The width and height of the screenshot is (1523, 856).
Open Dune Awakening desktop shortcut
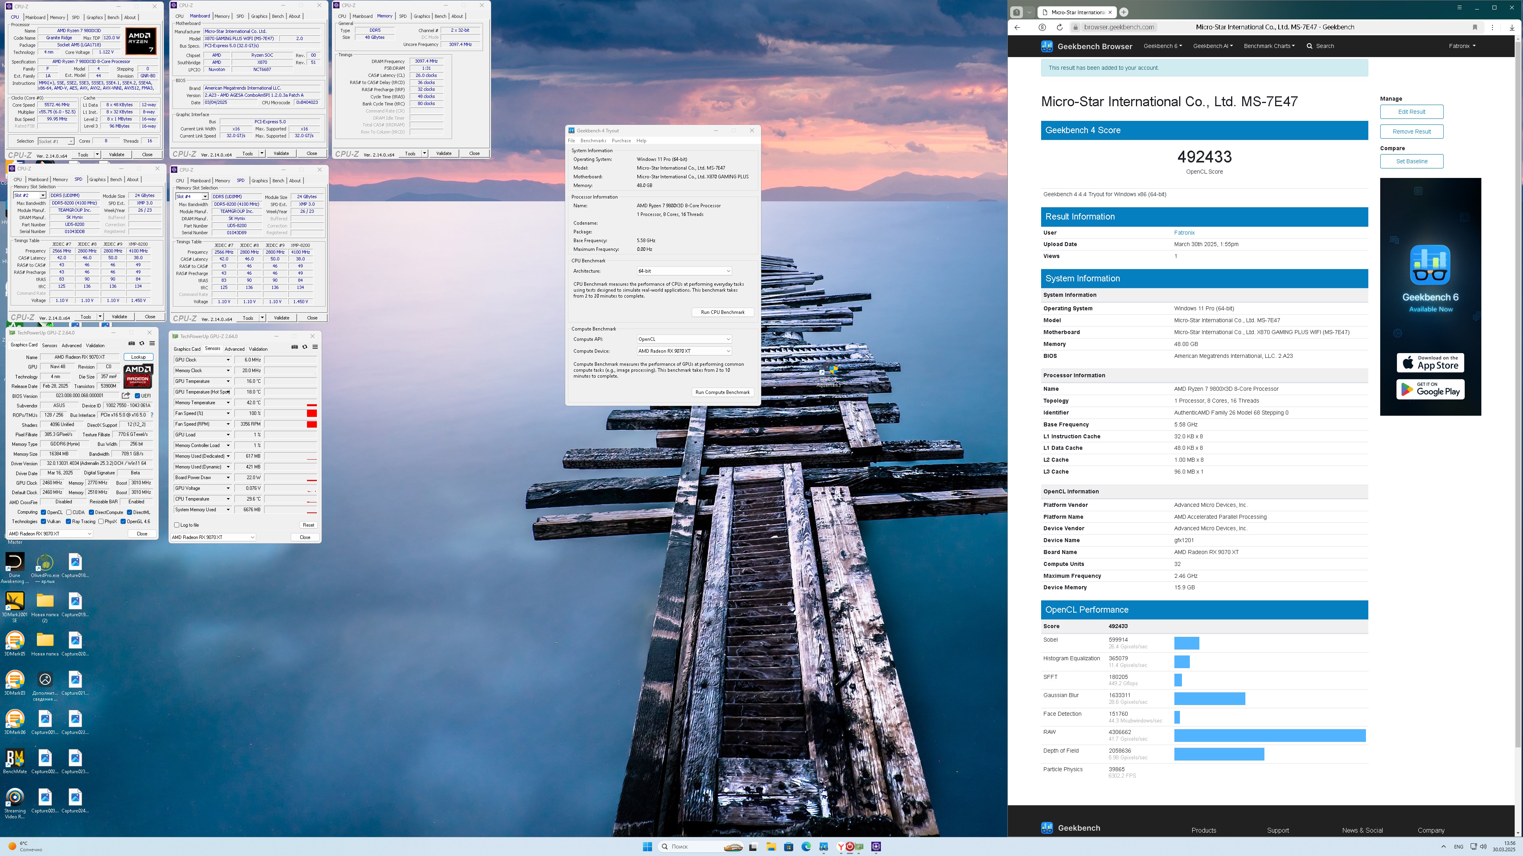[15, 568]
